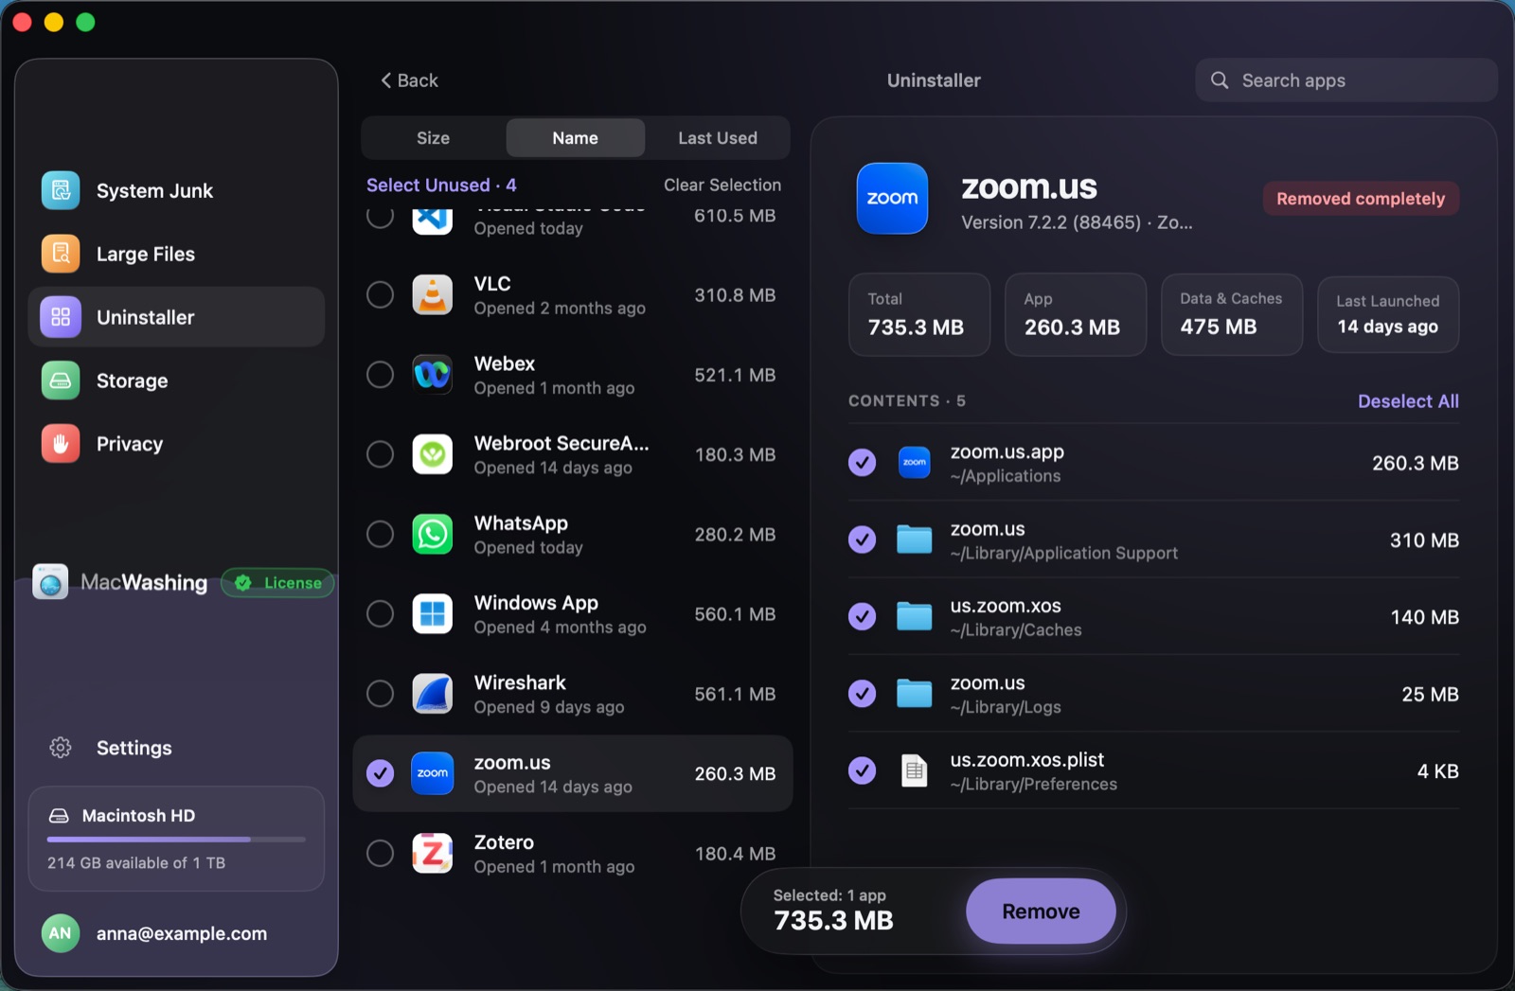Click the search magnifier icon

(x=1220, y=80)
